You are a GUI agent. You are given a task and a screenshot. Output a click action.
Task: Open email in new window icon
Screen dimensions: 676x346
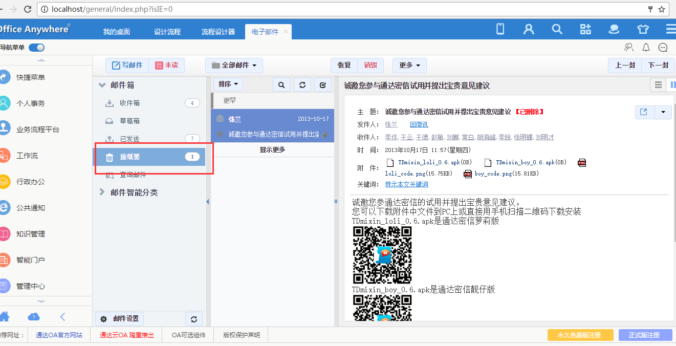pos(644,112)
